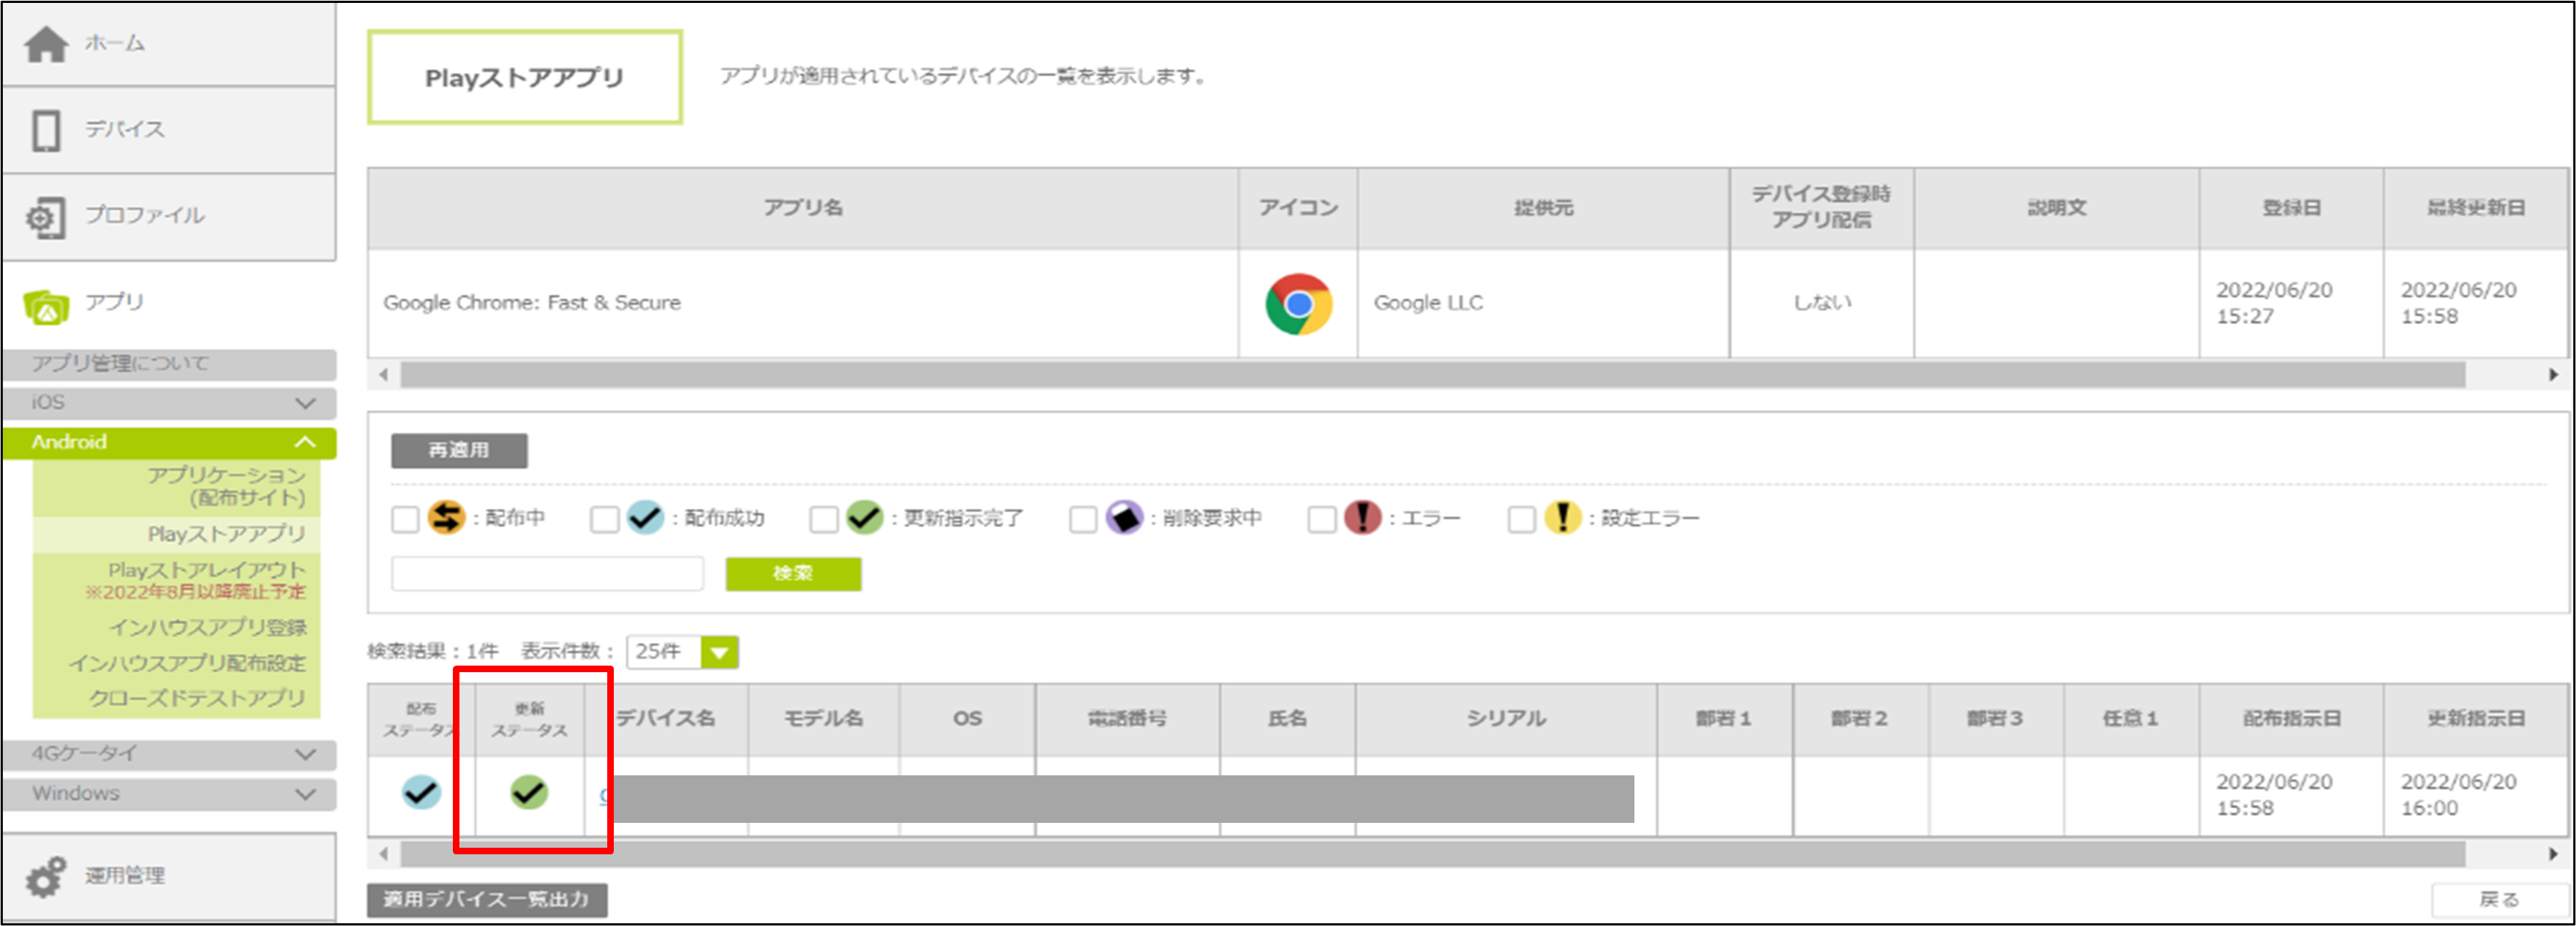The image size is (2576, 926).
Task: Open インハウスアプリ登録 menu item
Action: [x=208, y=628]
